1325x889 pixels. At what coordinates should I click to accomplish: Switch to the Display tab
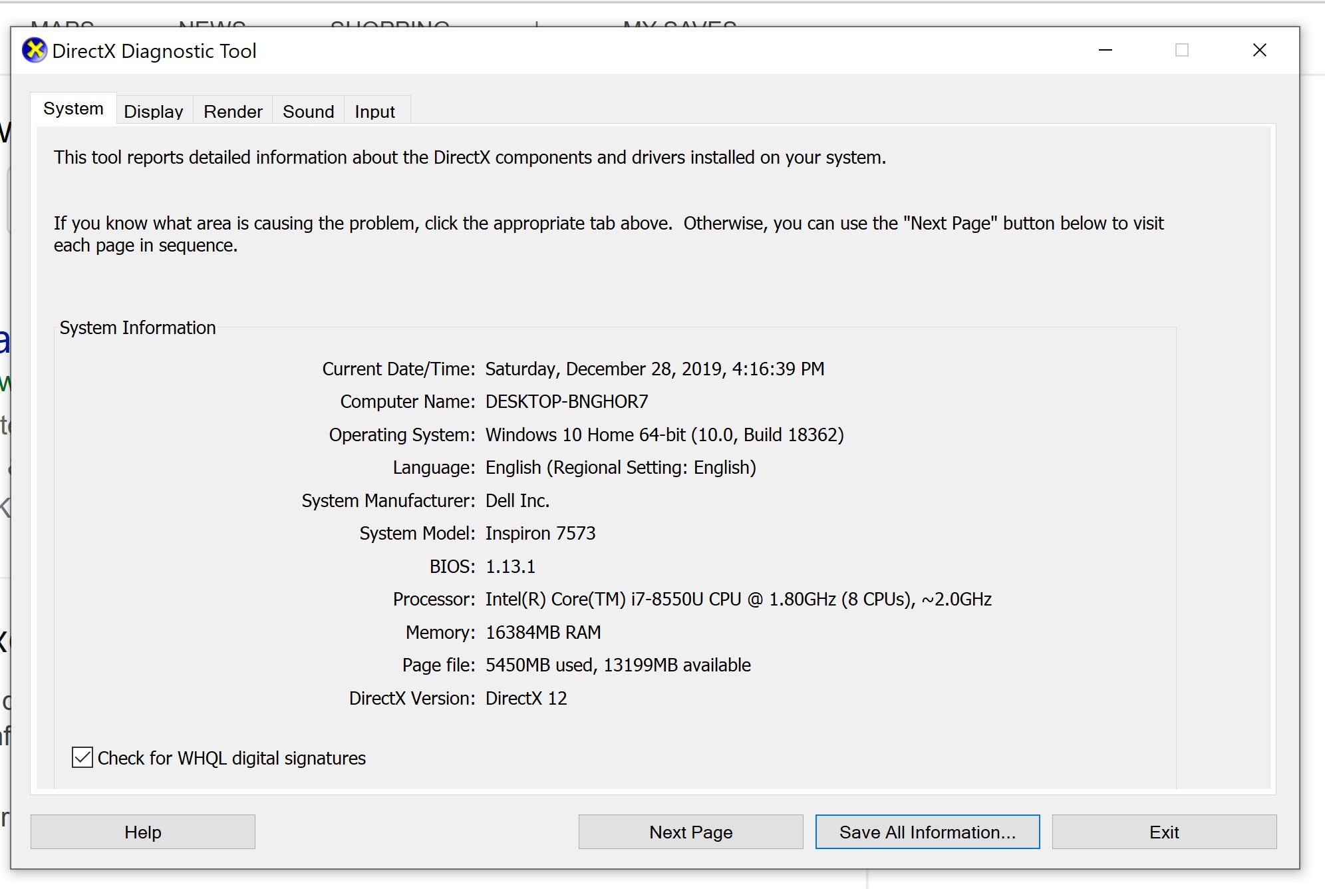pyautogui.click(x=154, y=111)
